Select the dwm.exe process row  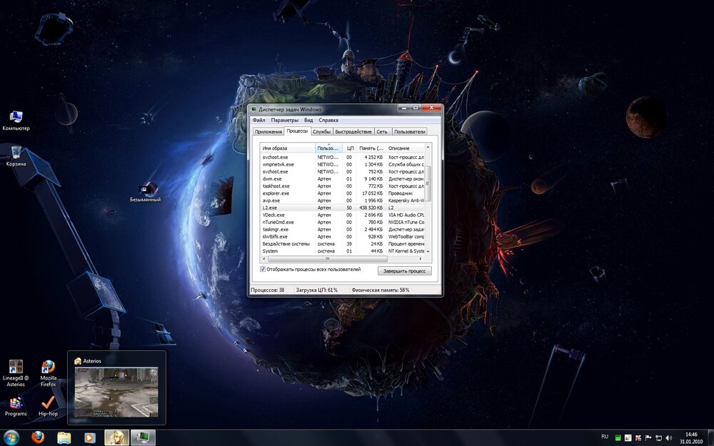click(343, 179)
